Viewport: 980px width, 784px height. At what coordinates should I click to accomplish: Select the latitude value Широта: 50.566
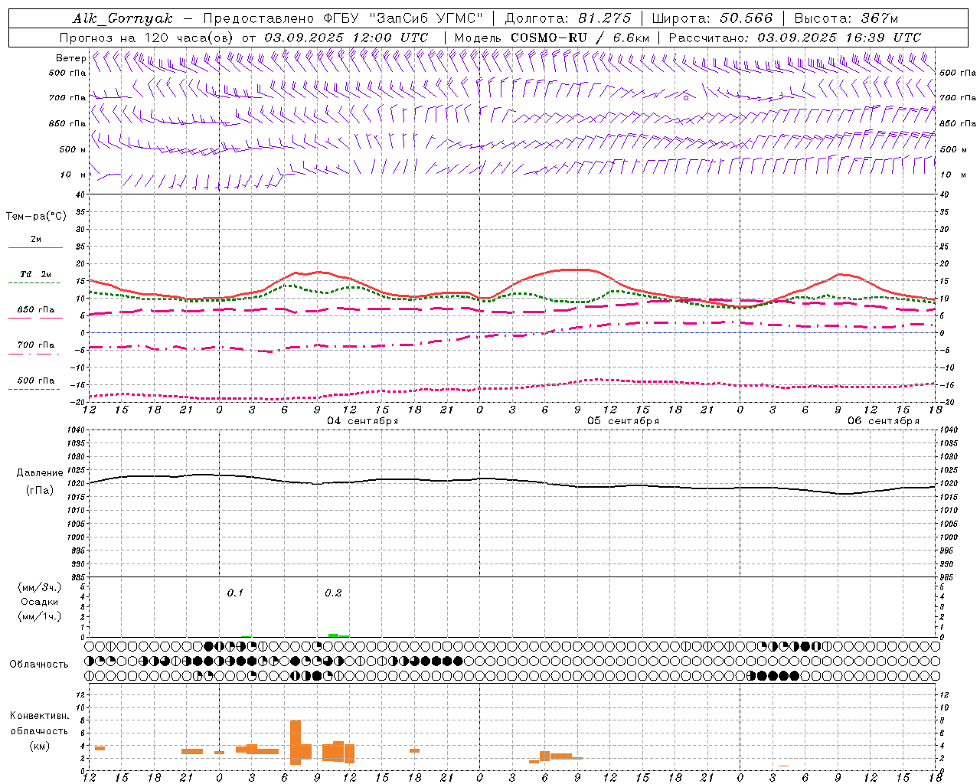[x=712, y=18]
